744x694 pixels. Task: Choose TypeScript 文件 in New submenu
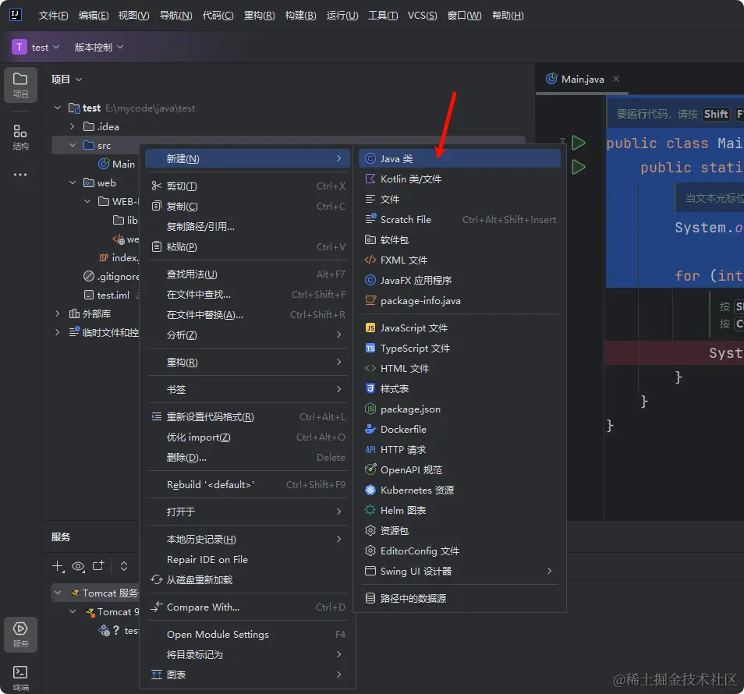coord(459,349)
